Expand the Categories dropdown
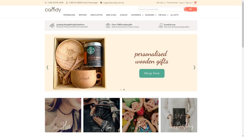This screenshot has height=137, width=244. 137,15
